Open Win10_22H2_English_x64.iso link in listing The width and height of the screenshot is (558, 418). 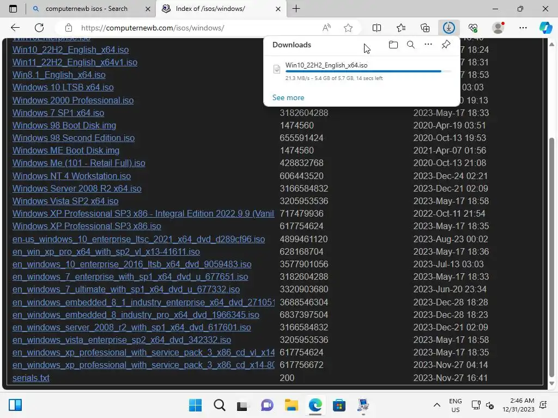pos(70,50)
